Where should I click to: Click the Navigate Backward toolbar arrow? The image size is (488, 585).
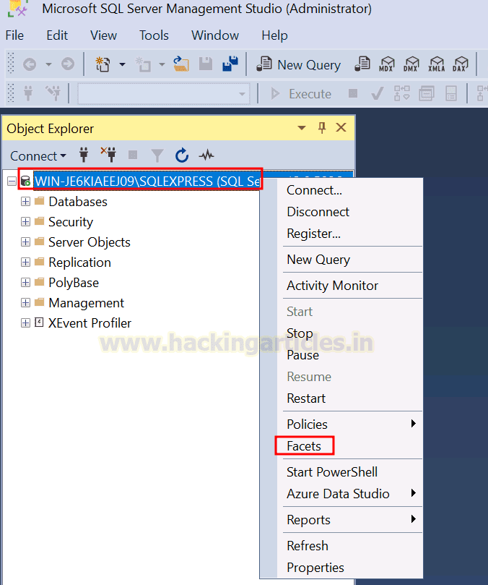[x=30, y=64]
